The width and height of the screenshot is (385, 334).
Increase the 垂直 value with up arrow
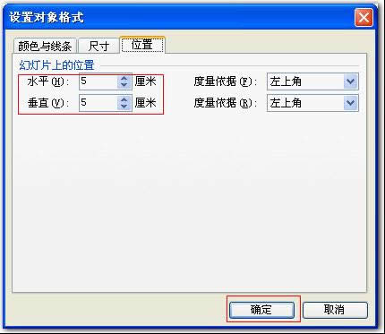124,99
